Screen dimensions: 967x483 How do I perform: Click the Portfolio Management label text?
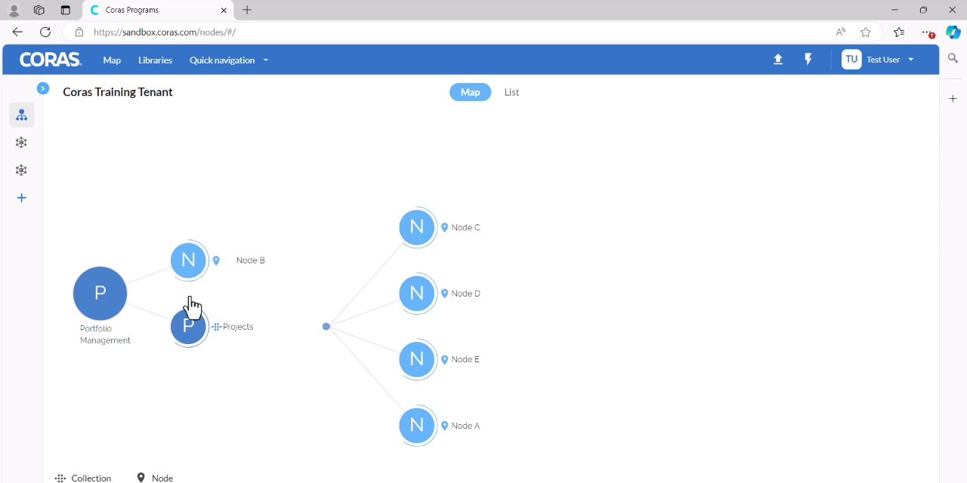[105, 334]
